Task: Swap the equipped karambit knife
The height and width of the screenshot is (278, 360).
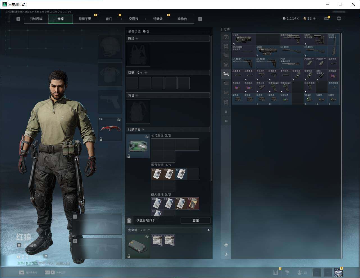Action: [119, 120]
